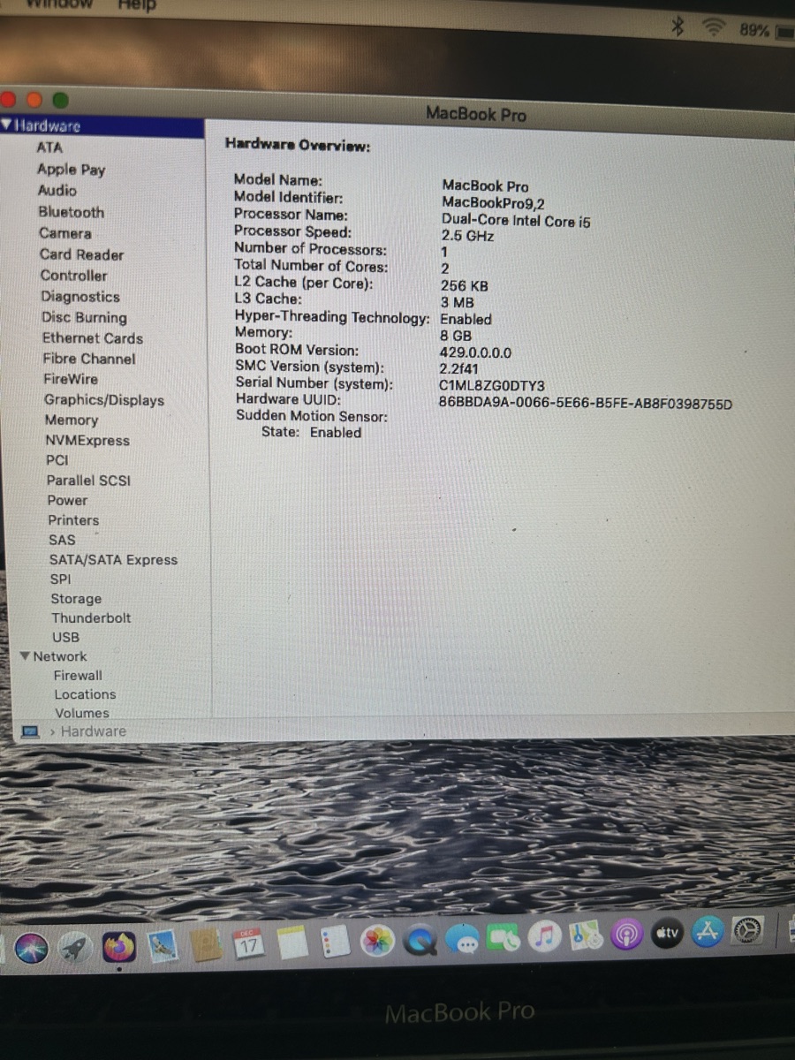Screen dimensions: 795x1060
Task: Open the App Store in Dock
Action: coord(708,931)
